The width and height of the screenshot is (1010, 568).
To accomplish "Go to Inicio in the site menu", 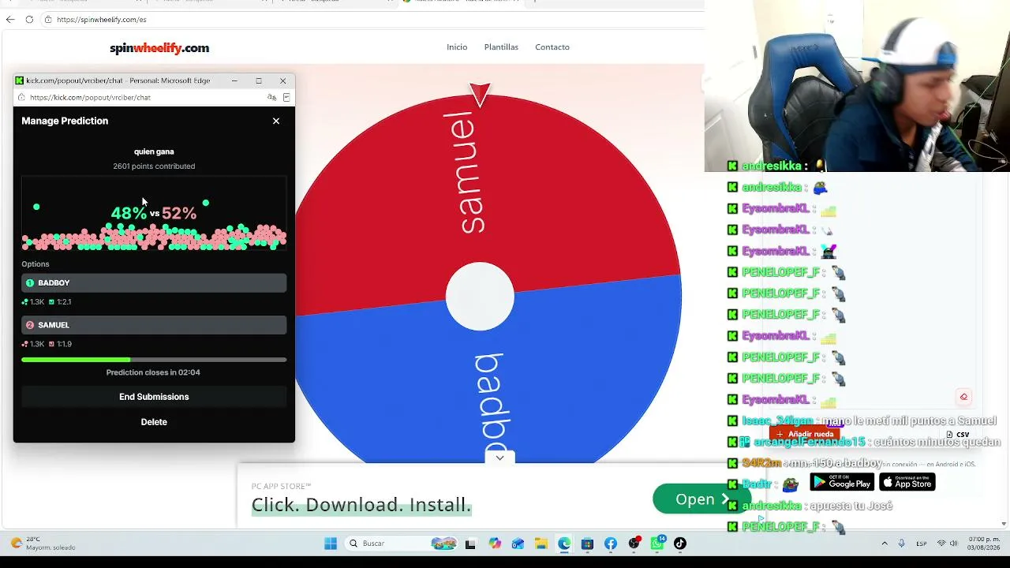I will tap(457, 47).
